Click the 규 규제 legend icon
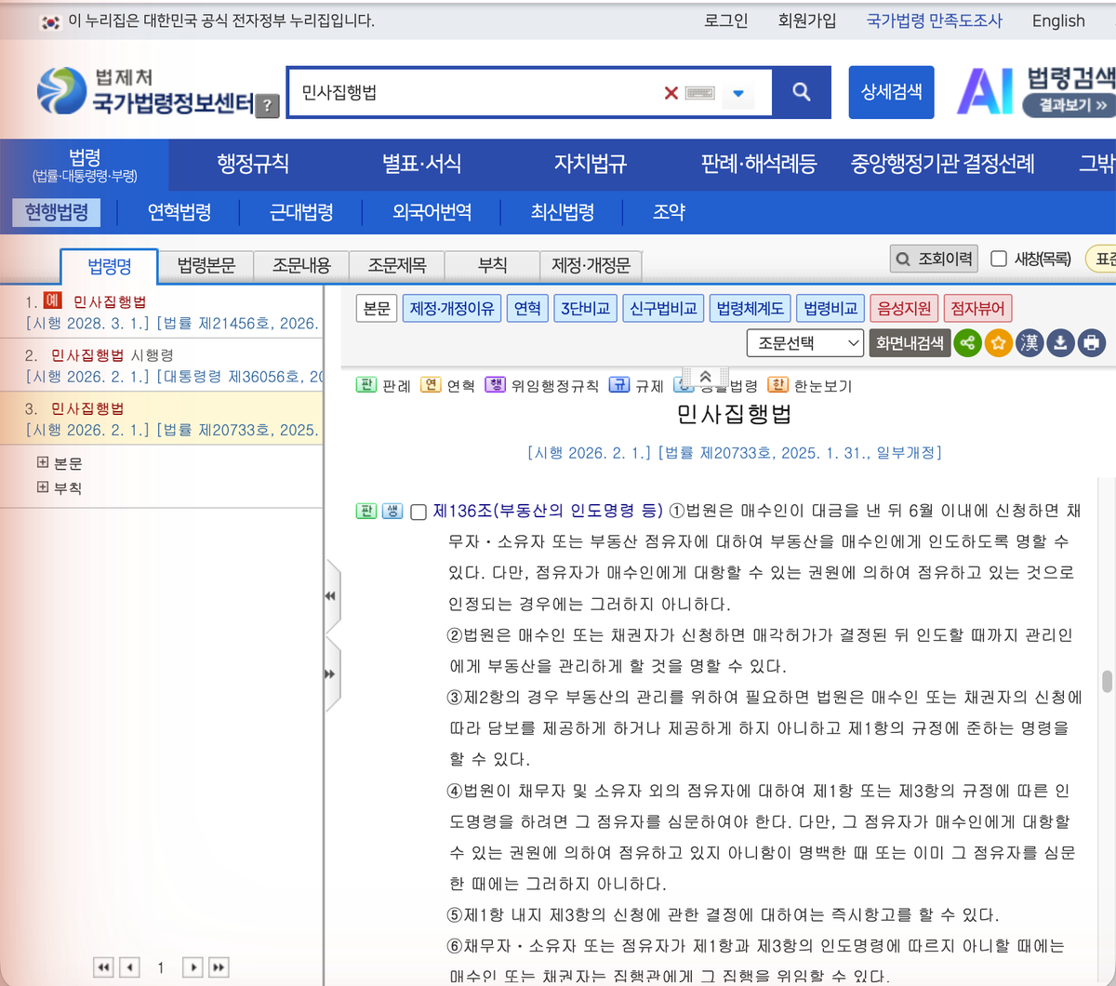 [x=619, y=385]
